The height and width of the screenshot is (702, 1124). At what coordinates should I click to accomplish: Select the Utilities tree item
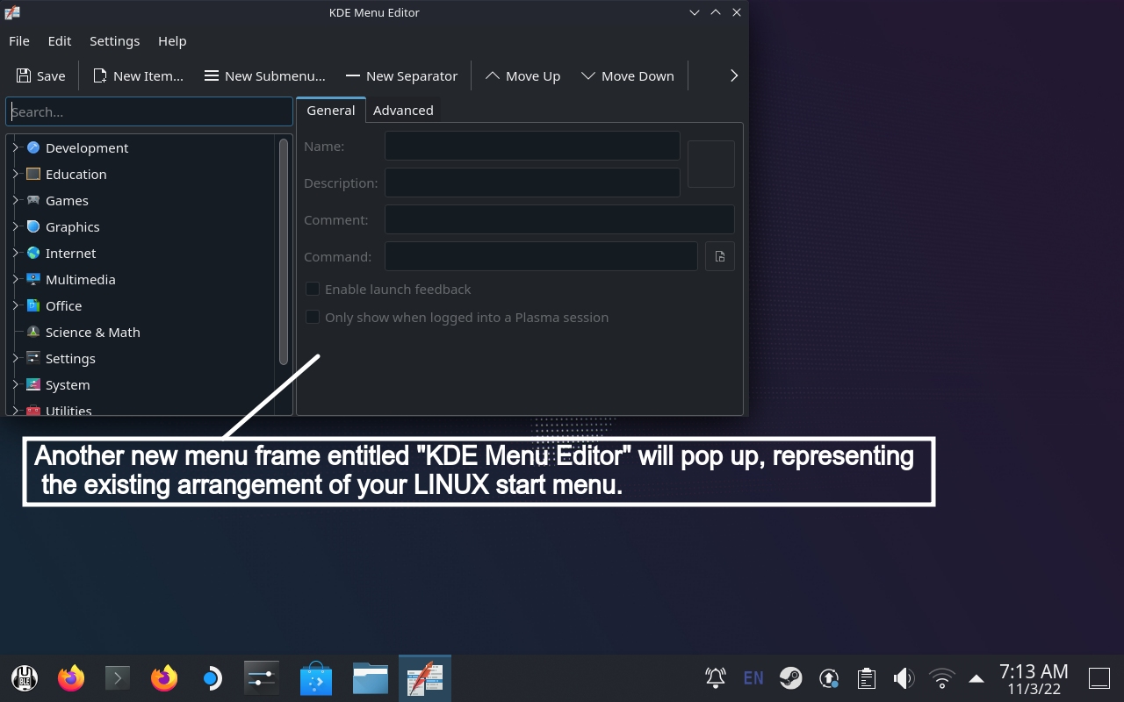click(x=68, y=410)
